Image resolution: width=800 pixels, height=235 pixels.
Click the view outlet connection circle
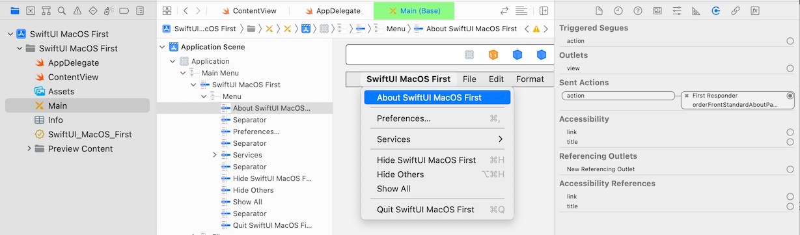pos(790,68)
